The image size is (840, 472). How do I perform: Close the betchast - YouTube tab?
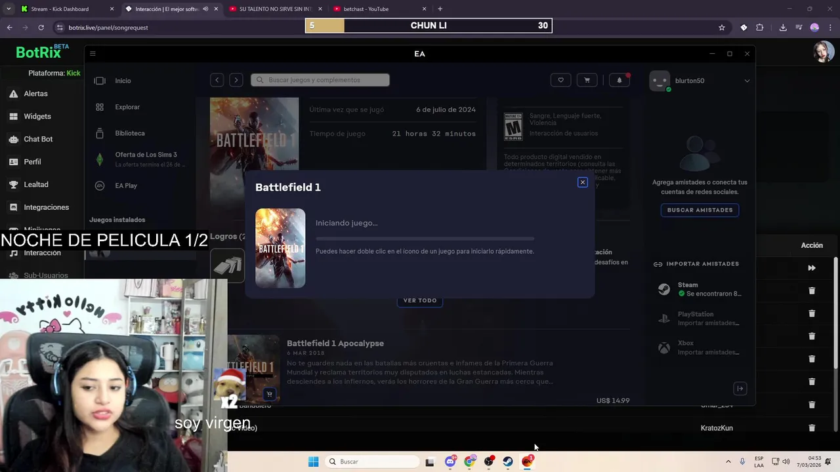[424, 9]
